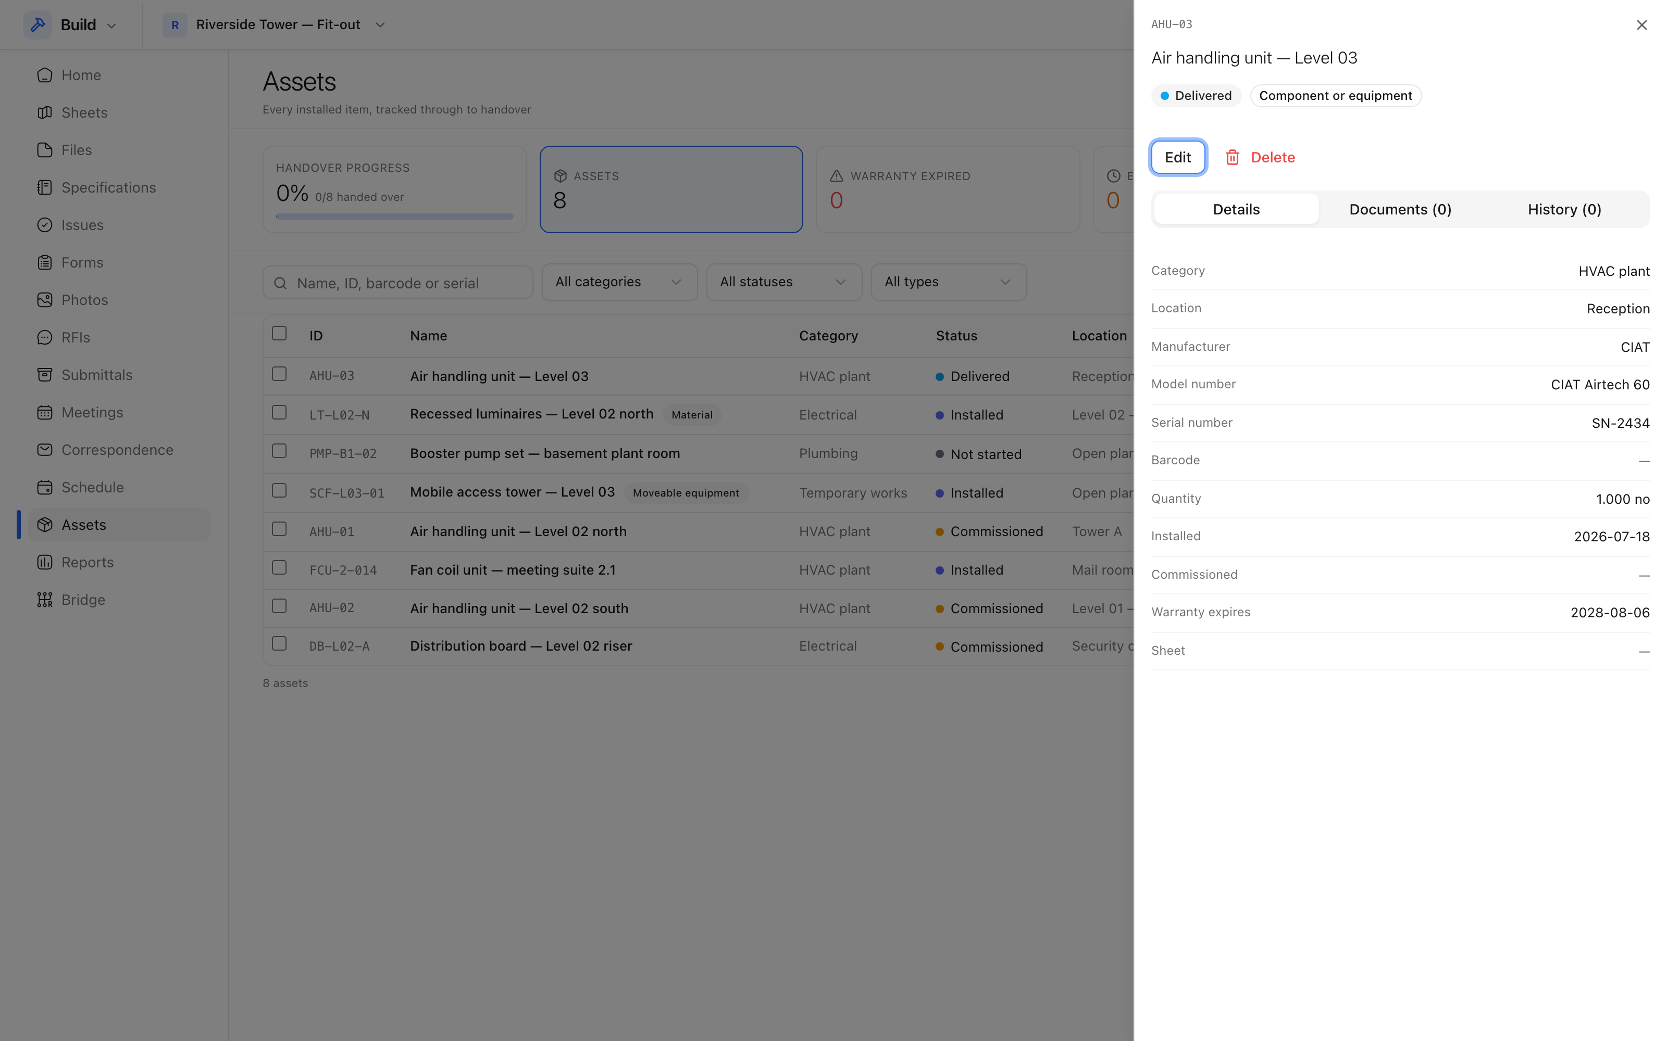Close the AHU-03 detail panel
The image size is (1667, 1041).
[x=1641, y=25]
